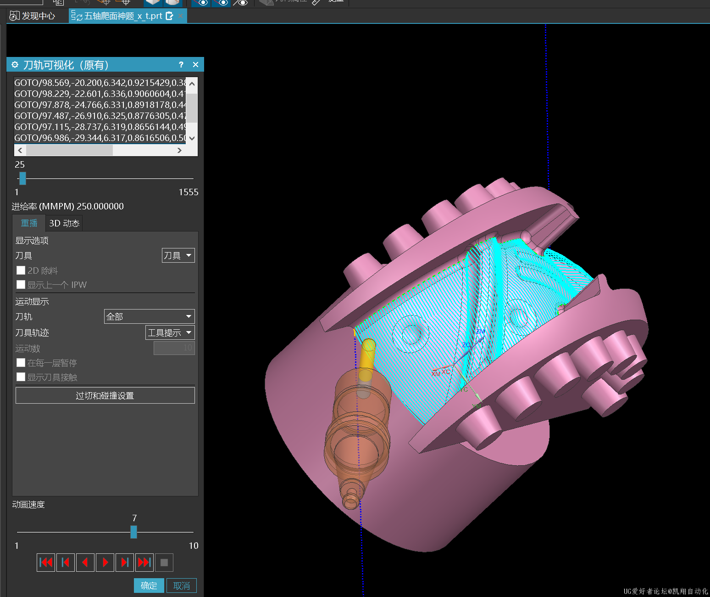
Task: Toggle 显示上一个 IPW checkbox
Action: point(21,285)
